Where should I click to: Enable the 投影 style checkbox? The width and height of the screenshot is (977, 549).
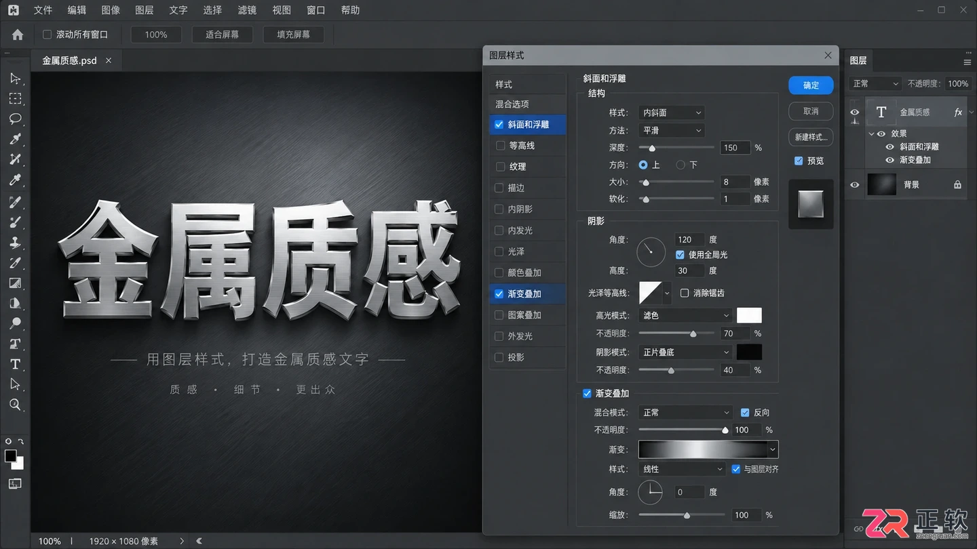point(499,357)
